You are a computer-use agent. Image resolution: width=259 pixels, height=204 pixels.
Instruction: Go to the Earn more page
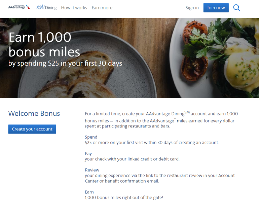tap(102, 8)
